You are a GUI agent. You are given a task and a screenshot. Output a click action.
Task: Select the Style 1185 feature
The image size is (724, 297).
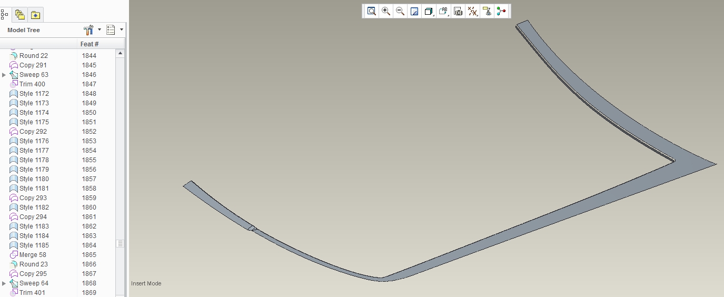click(34, 245)
